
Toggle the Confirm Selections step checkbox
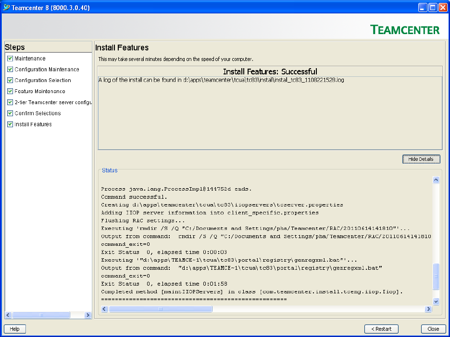click(10, 113)
